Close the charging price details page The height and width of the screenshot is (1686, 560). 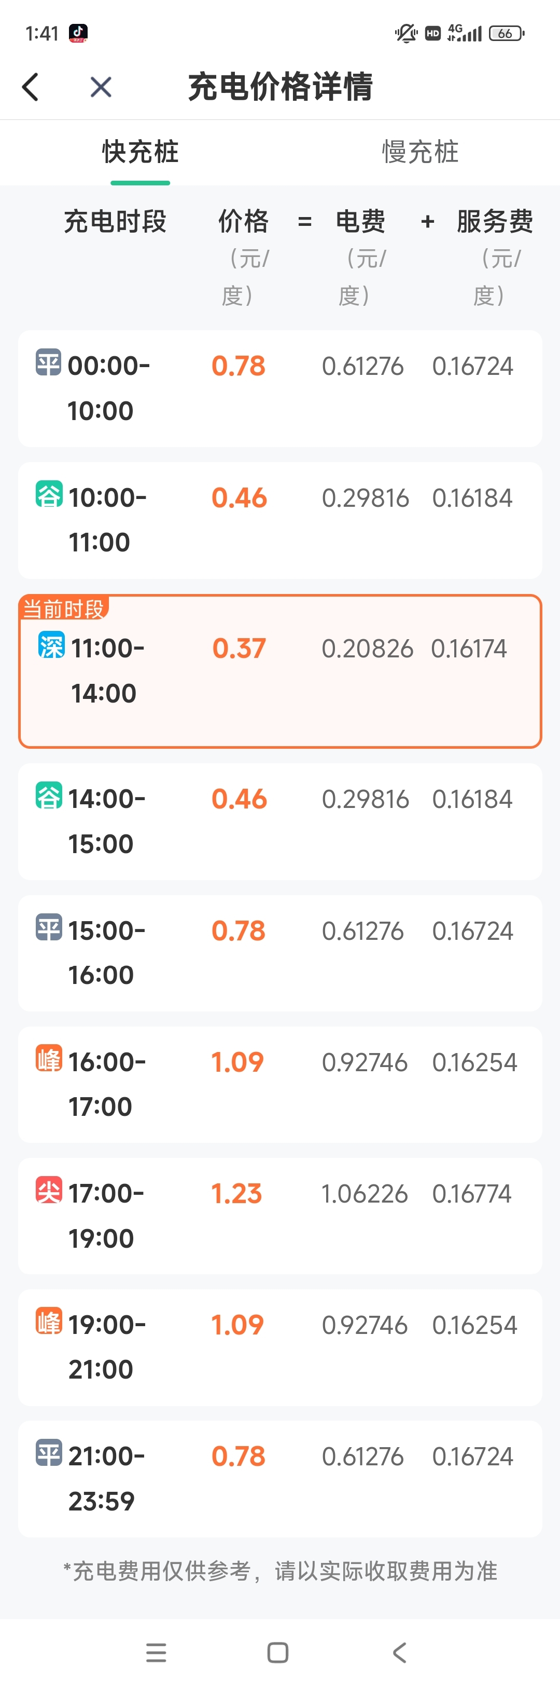point(101,86)
